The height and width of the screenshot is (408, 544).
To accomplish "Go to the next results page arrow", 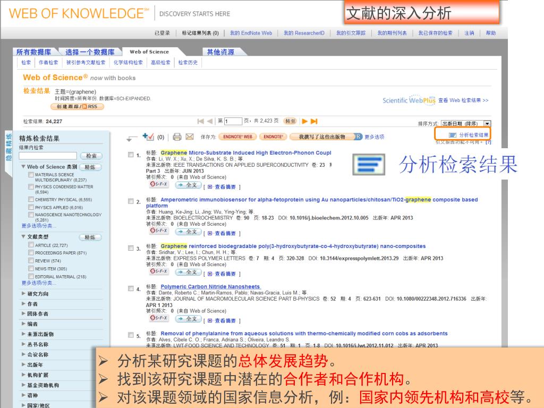I will (304, 121).
